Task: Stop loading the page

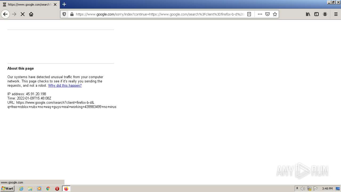Action: (23, 14)
